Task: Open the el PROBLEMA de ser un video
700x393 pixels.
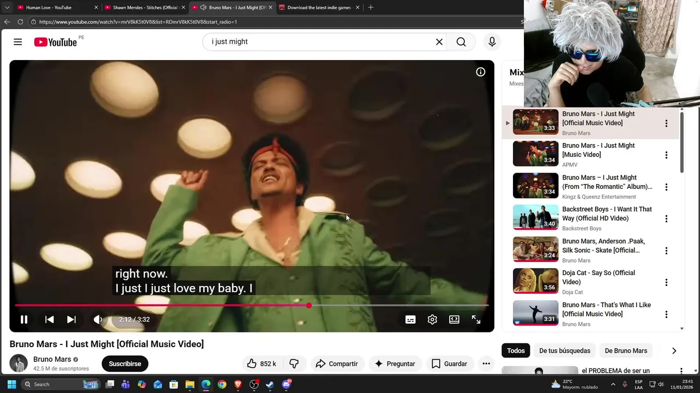Action: point(616,371)
